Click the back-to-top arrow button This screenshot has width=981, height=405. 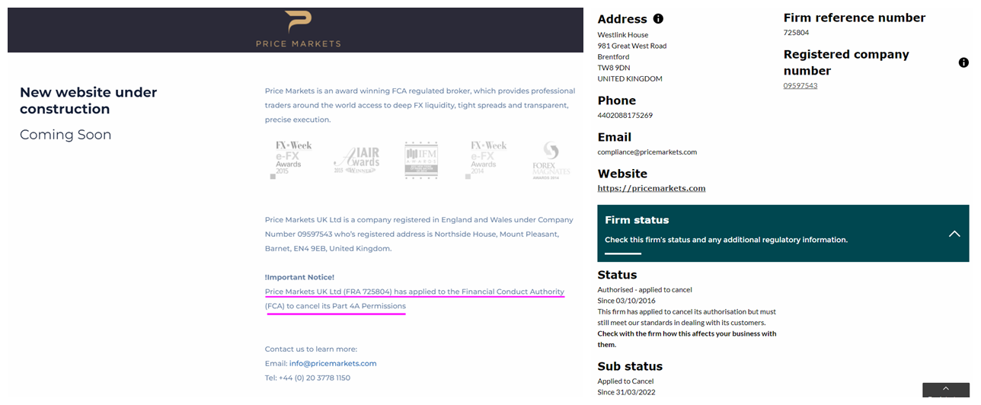(946, 391)
